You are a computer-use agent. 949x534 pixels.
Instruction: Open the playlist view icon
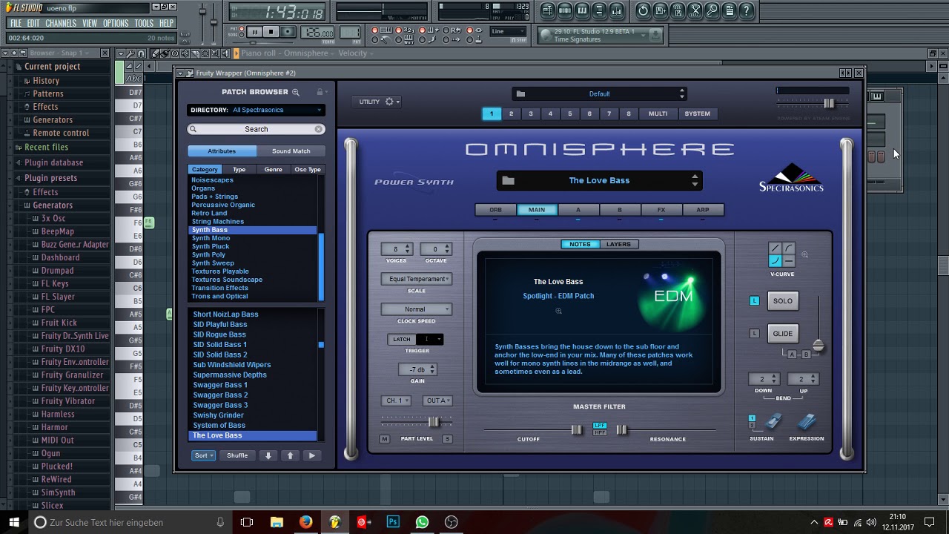tap(548, 10)
